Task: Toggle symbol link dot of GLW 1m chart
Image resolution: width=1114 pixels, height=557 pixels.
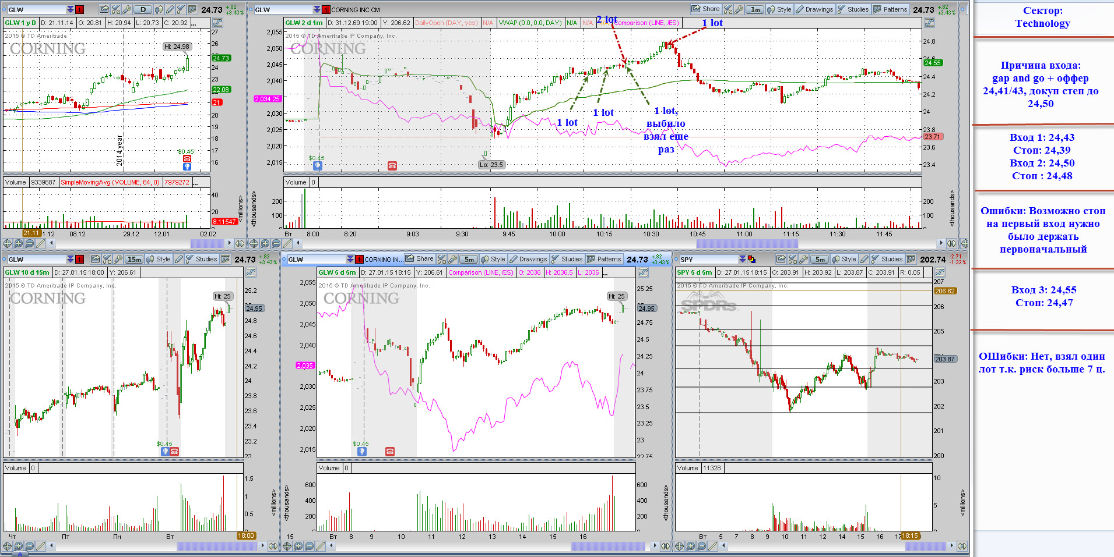Action: tap(251, 9)
